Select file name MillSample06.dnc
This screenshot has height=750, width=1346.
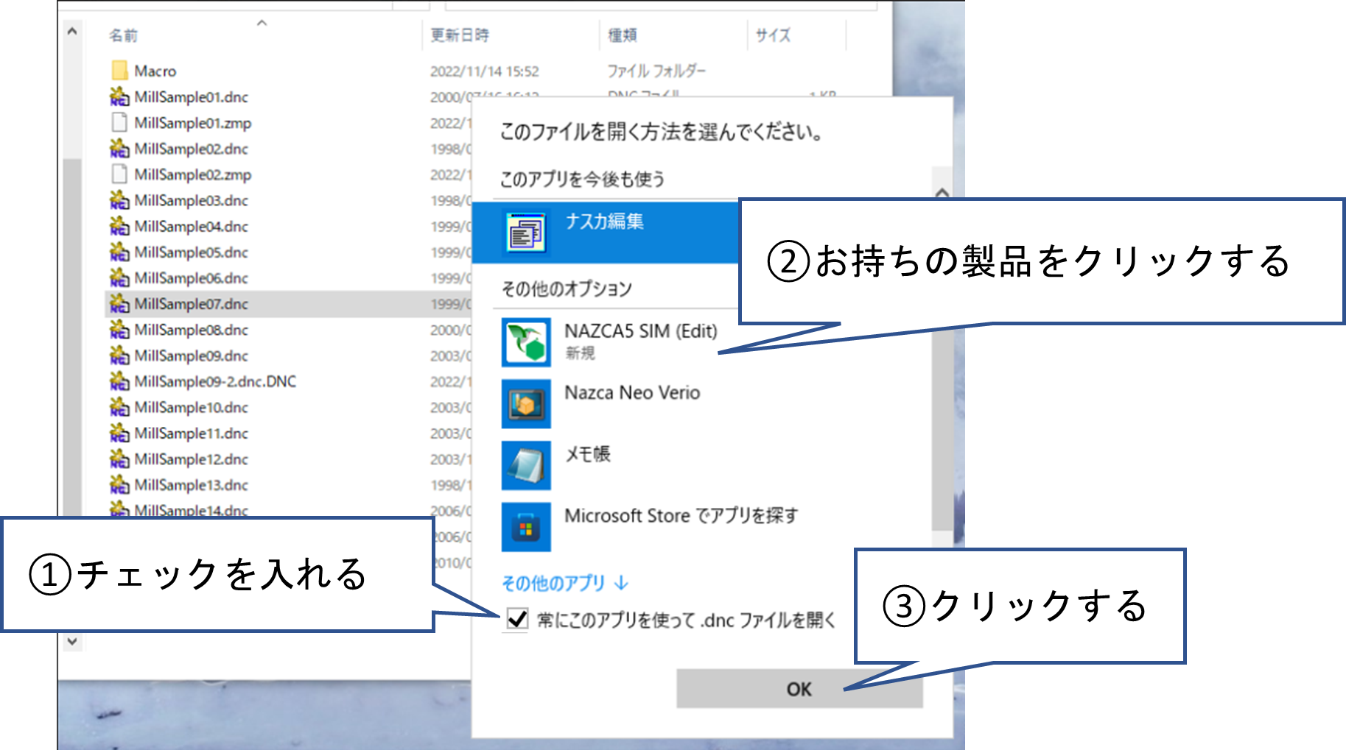coord(192,277)
